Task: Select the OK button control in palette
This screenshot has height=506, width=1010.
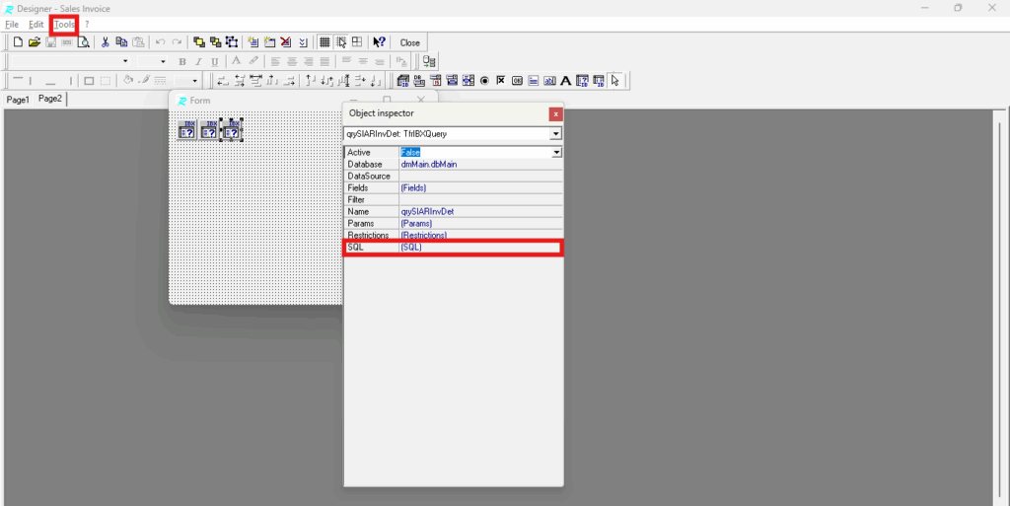Action: tap(517, 81)
